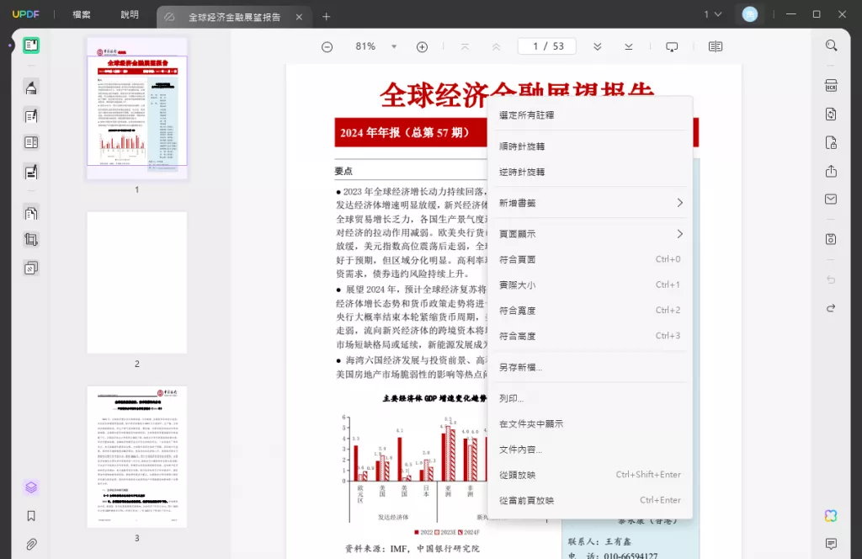Select page 3 thumbnail
Viewport: 862px width, 559px height.
[137, 457]
